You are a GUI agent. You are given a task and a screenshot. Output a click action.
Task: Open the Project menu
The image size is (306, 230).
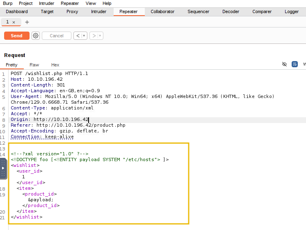25,3
